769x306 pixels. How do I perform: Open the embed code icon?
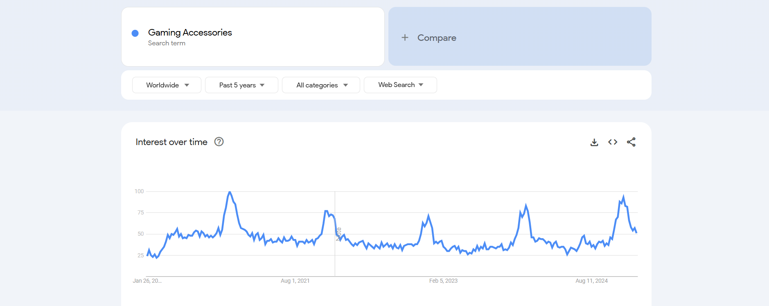click(613, 142)
